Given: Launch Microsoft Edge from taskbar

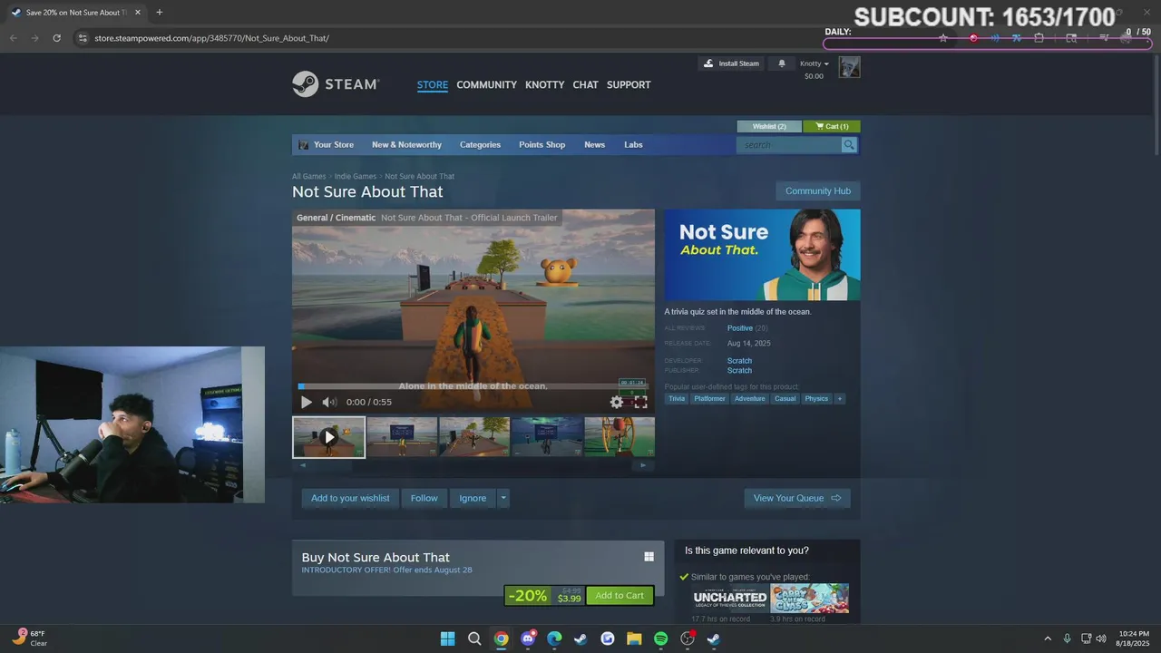Looking at the screenshot, I should [x=554, y=638].
